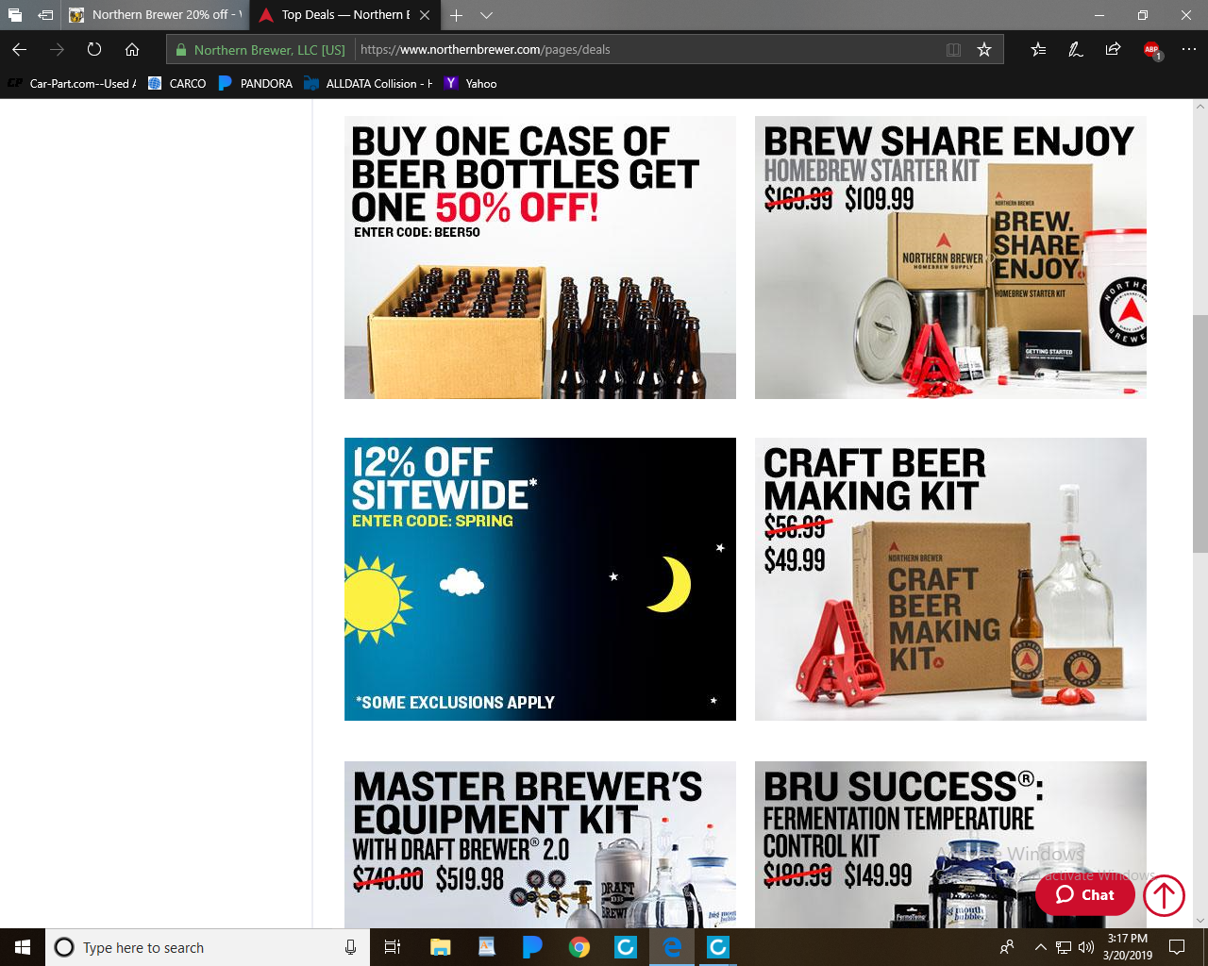Launch Google Chrome from taskbar

tap(579, 947)
